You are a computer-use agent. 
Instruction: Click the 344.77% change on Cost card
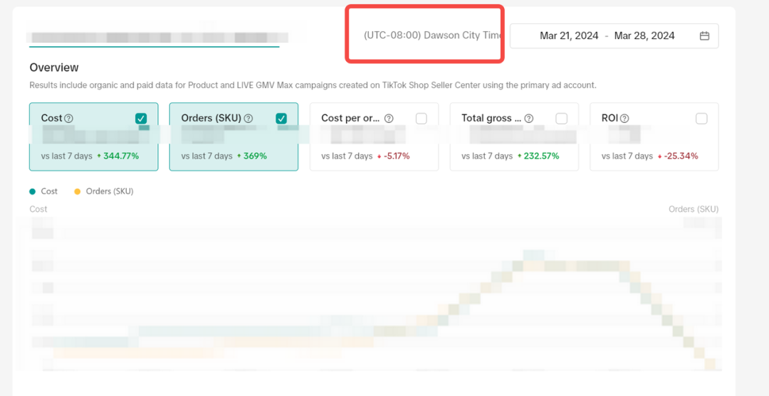pos(121,156)
